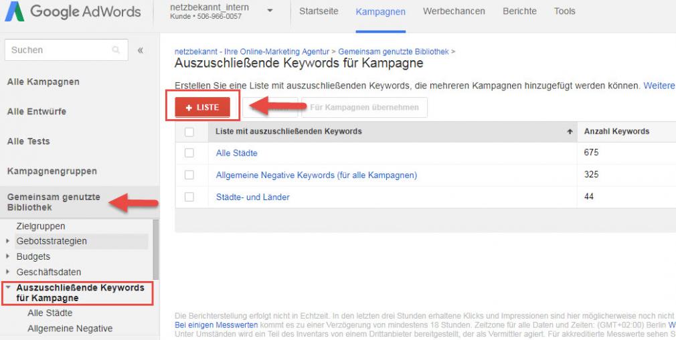Select Budgets tree item label
Image resolution: width=676 pixels, height=340 pixels.
(33, 257)
